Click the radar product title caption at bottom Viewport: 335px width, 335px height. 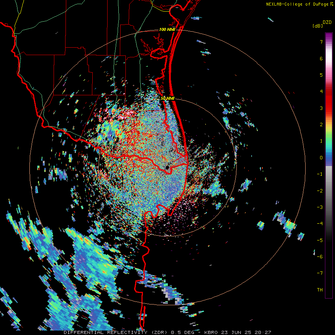tap(167, 332)
